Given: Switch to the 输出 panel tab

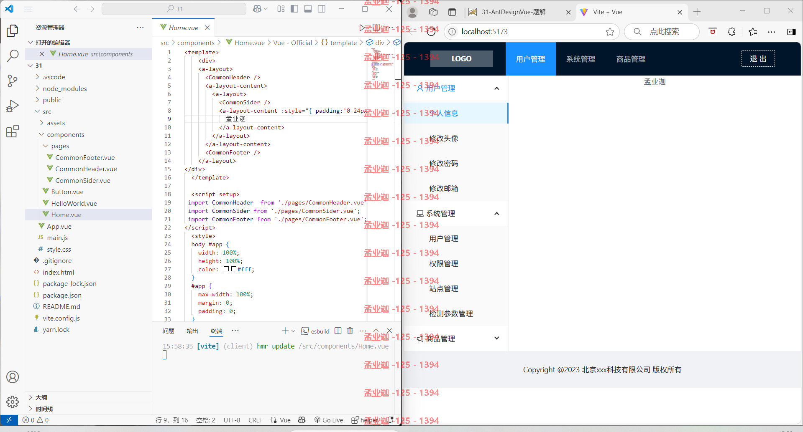Looking at the screenshot, I should (x=192, y=331).
